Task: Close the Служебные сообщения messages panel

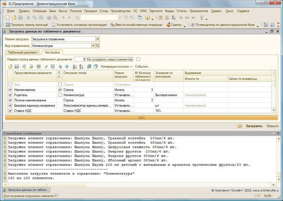Action: pos(278,133)
